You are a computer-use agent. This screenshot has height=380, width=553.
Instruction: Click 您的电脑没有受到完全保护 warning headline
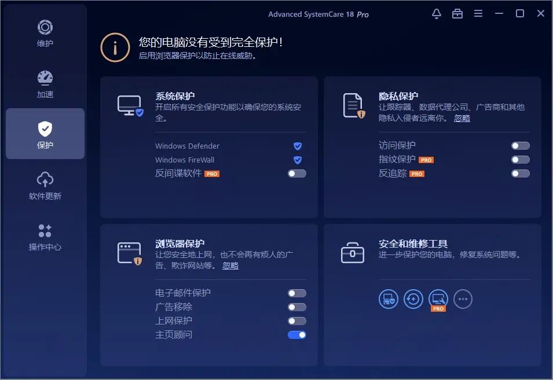pyautogui.click(x=211, y=42)
